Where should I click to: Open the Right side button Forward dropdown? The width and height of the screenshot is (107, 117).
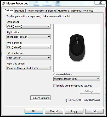pos(29,68)
